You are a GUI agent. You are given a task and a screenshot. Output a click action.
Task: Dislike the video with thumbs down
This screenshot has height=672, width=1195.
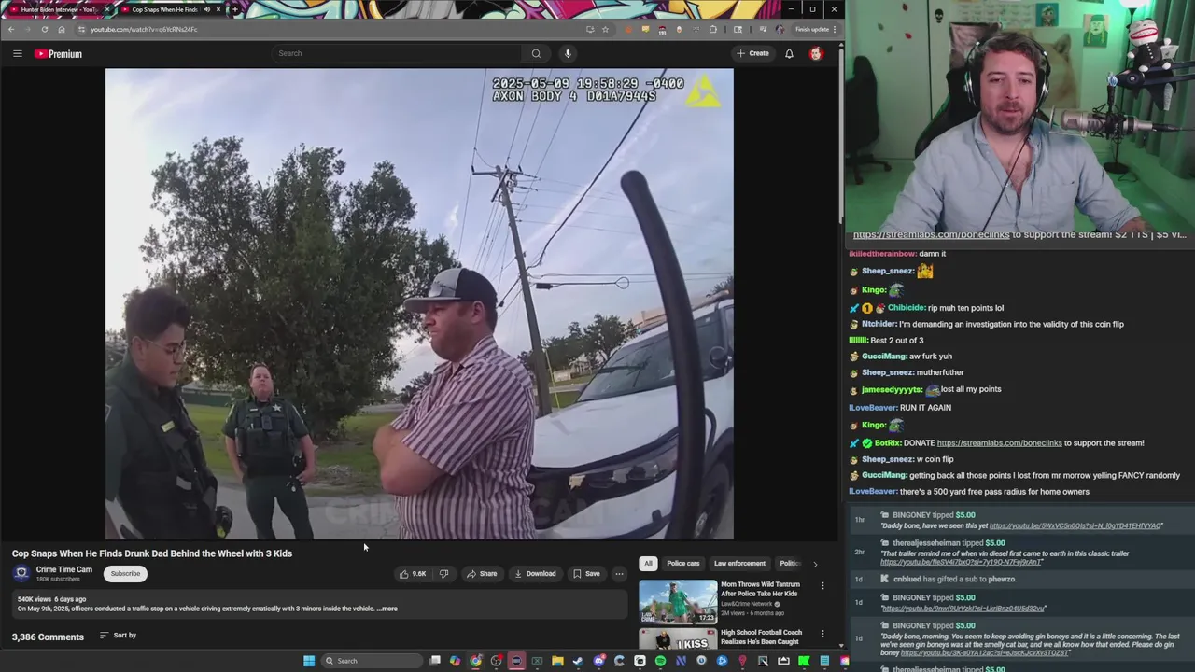443,573
